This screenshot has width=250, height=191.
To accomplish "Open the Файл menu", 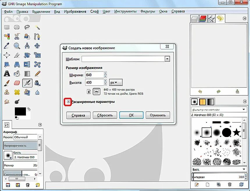I will [8, 11].
